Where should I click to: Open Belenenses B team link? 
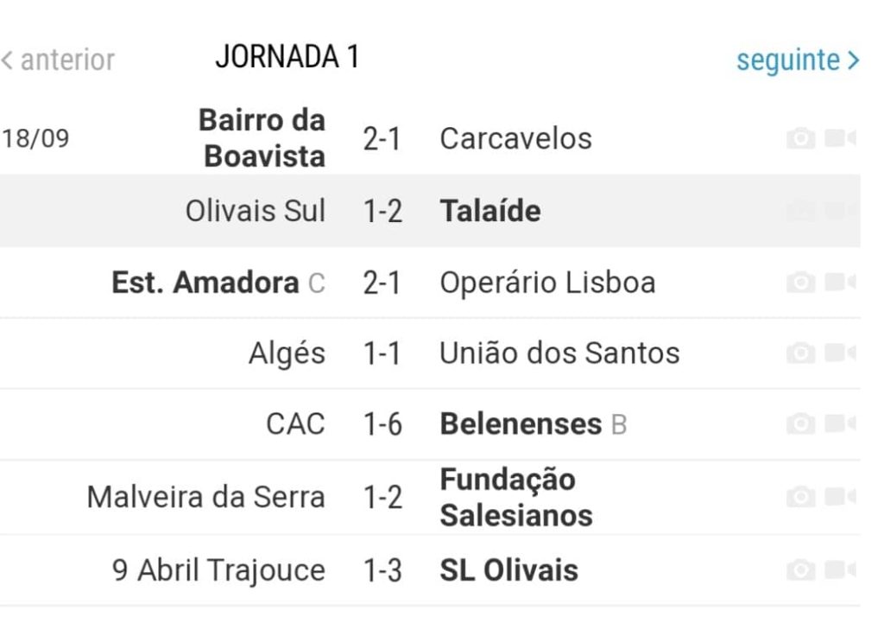pyautogui.click(x=534, y=423)
